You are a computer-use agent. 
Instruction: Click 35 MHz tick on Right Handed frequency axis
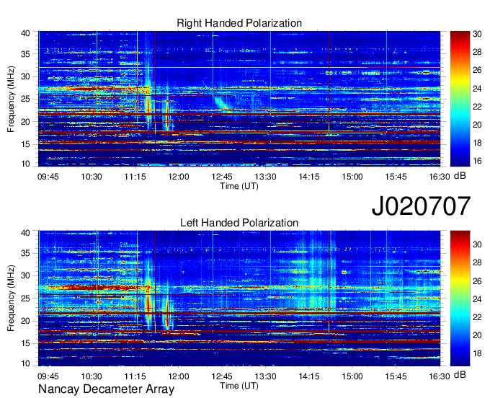(x=25, y=54)
